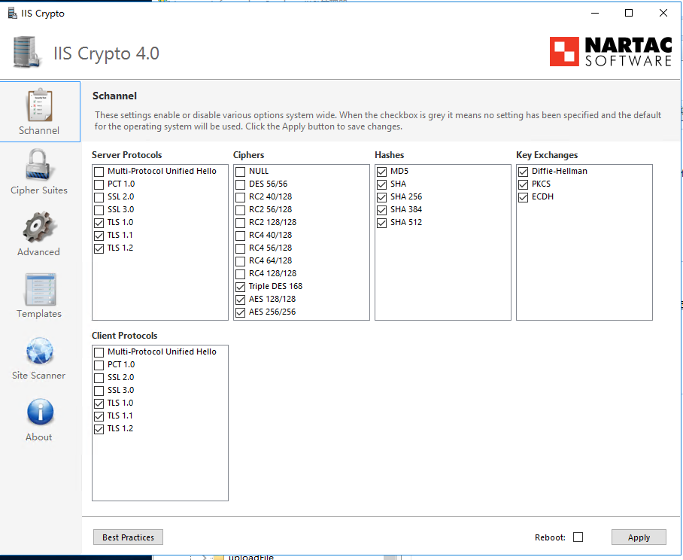Viewport: 683px width, 560px height.
Task: Enable server SSL 2.0 protocol
Action: [x=99, y=197]
